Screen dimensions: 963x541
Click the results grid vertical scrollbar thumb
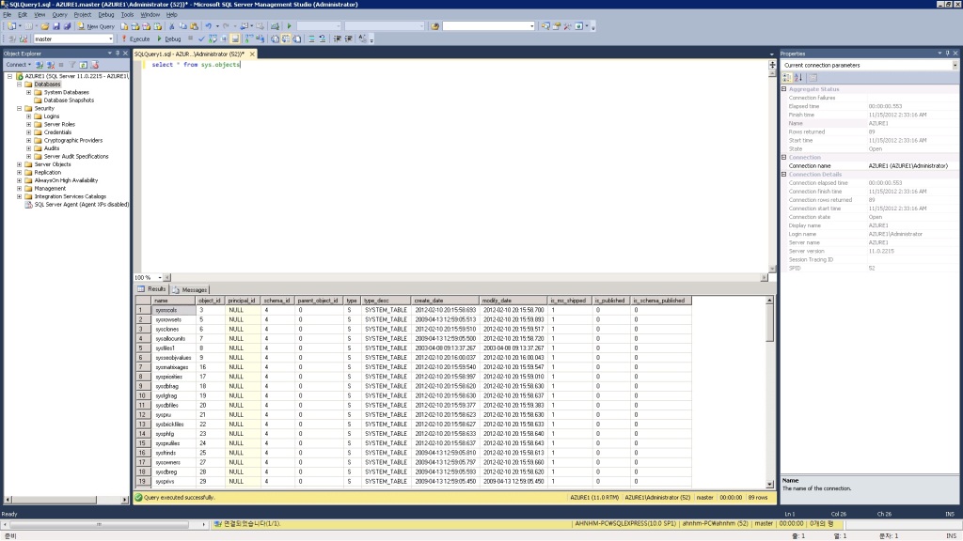tap(769, 323)
